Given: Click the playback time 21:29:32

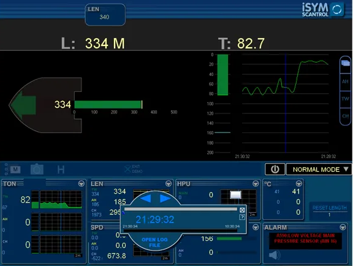Looking at the screenshot, I should (x=155, y=219).
